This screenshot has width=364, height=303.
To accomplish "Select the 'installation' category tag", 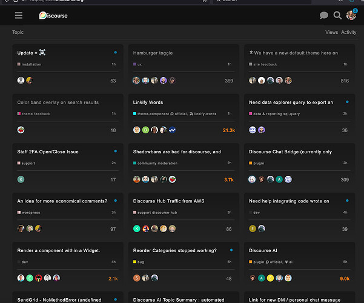I will pos(29,64).
